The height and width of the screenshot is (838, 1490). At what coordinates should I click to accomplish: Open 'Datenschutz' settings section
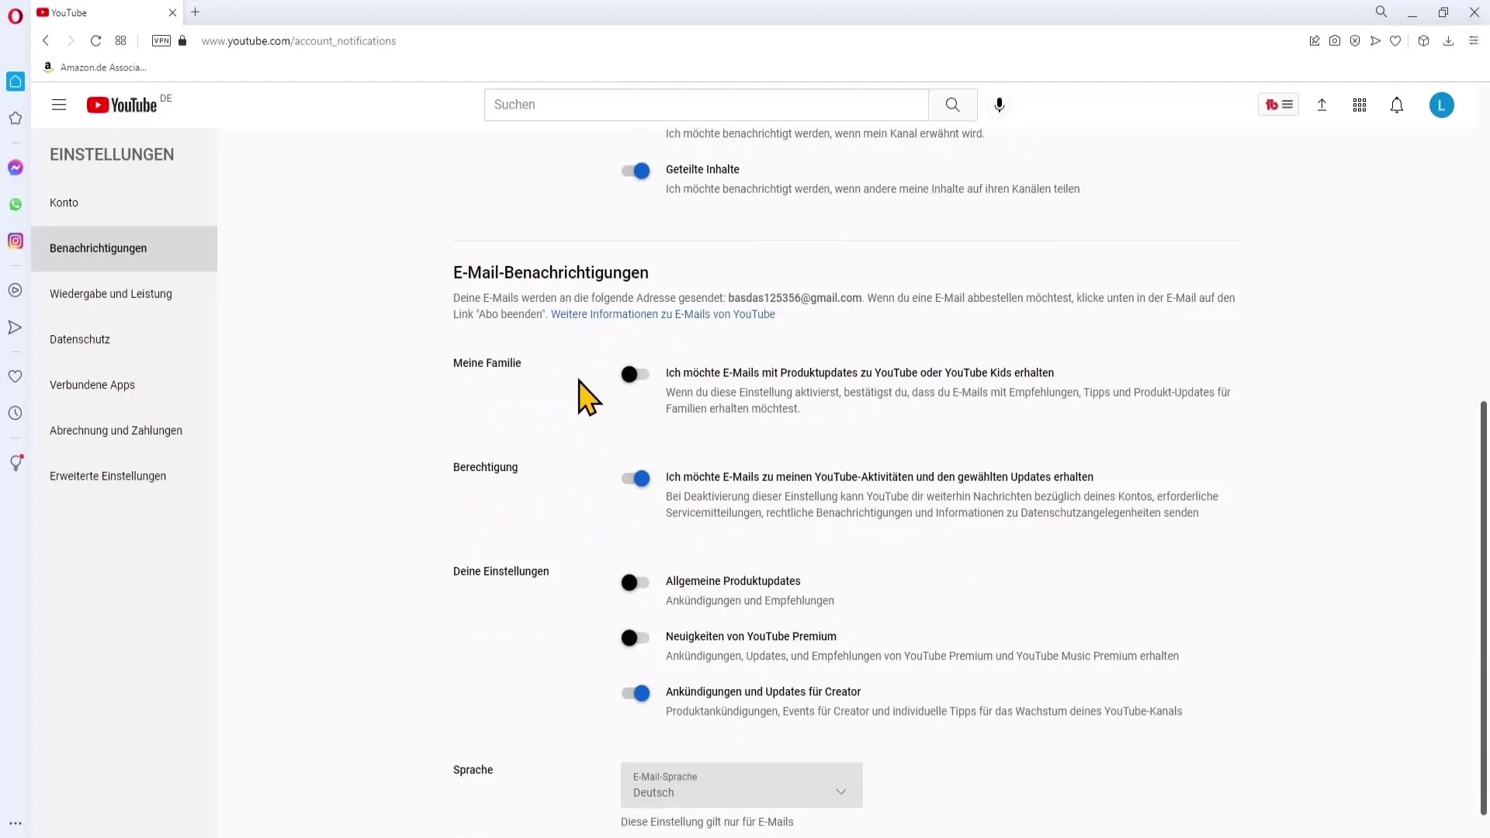point(80,340)
